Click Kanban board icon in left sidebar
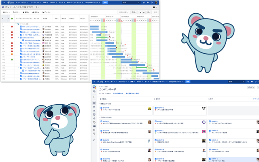 94,103
